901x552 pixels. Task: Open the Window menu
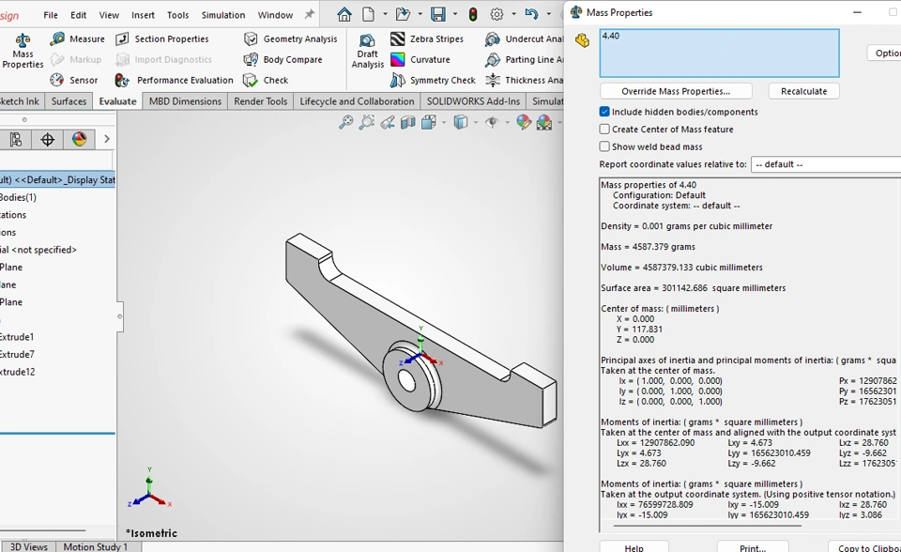tap(275, 15)
